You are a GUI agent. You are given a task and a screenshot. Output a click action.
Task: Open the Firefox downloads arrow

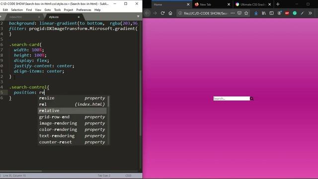[x=256, y=13]
